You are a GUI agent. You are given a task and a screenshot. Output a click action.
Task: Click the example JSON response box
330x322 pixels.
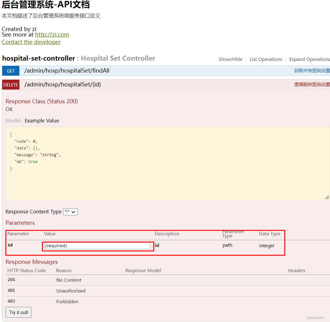point(168,163)
